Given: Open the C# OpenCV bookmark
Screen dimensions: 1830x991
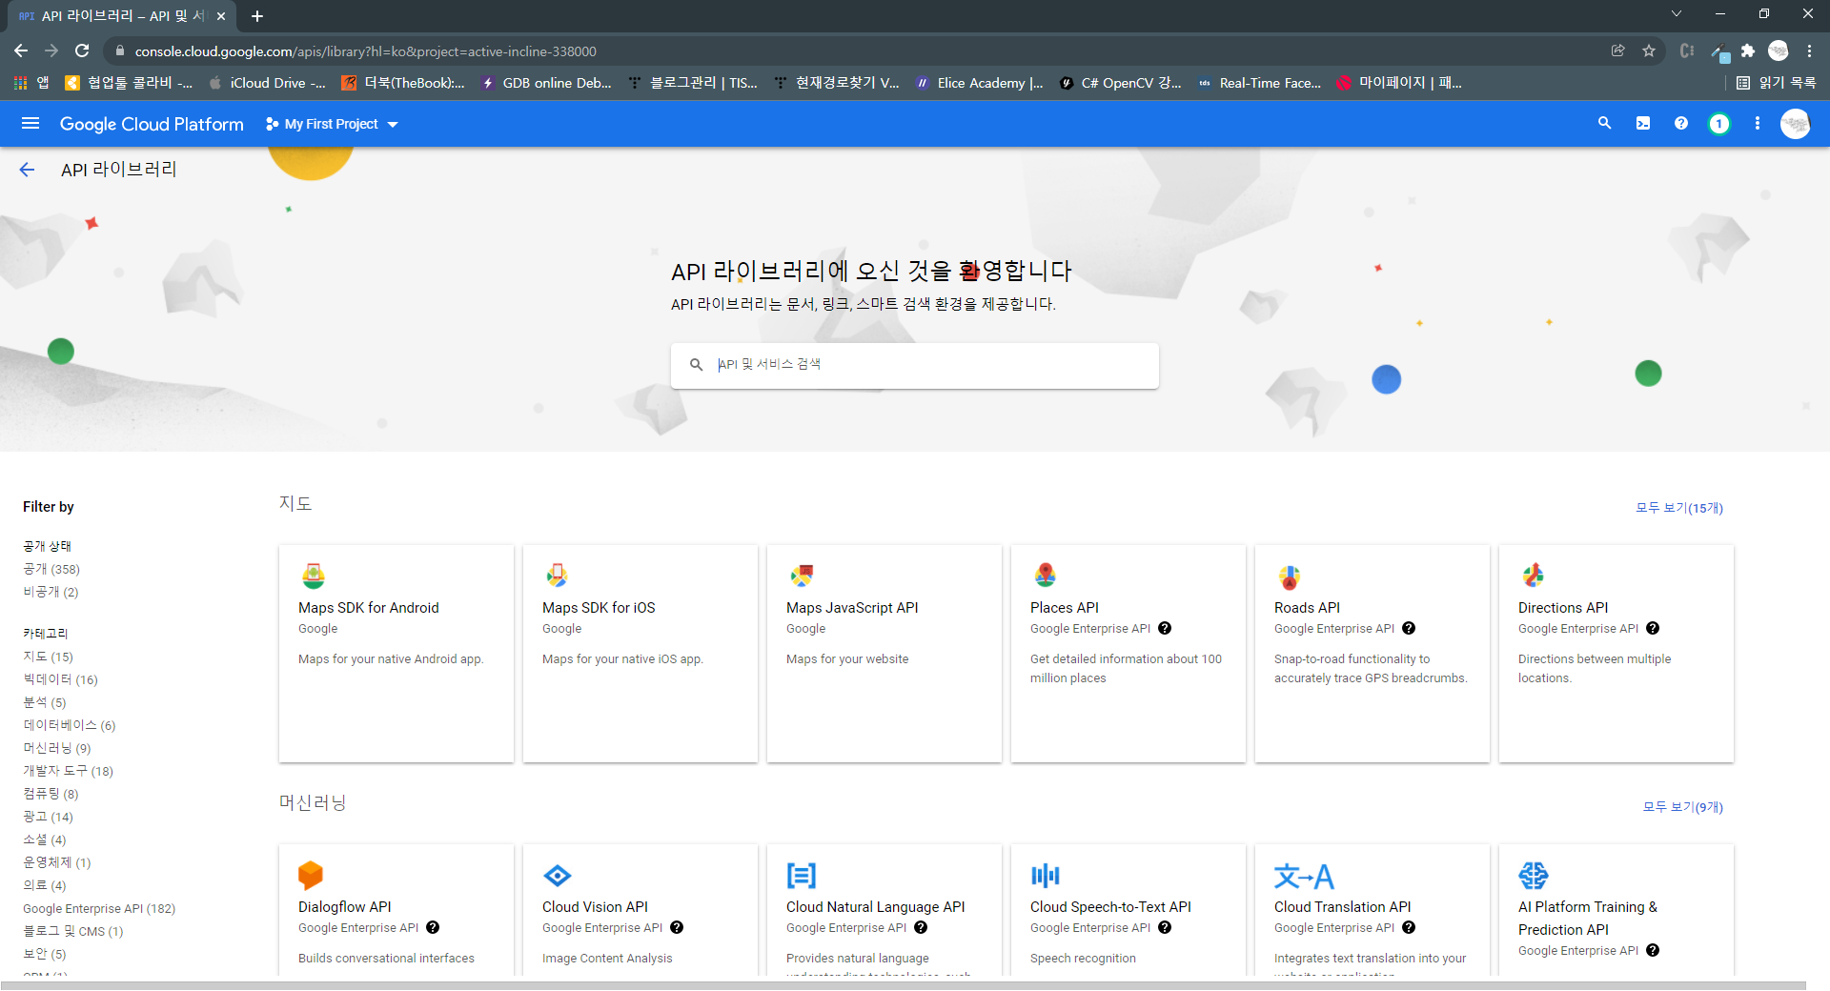Looking at the screenshot, I should pos(1121,83).
